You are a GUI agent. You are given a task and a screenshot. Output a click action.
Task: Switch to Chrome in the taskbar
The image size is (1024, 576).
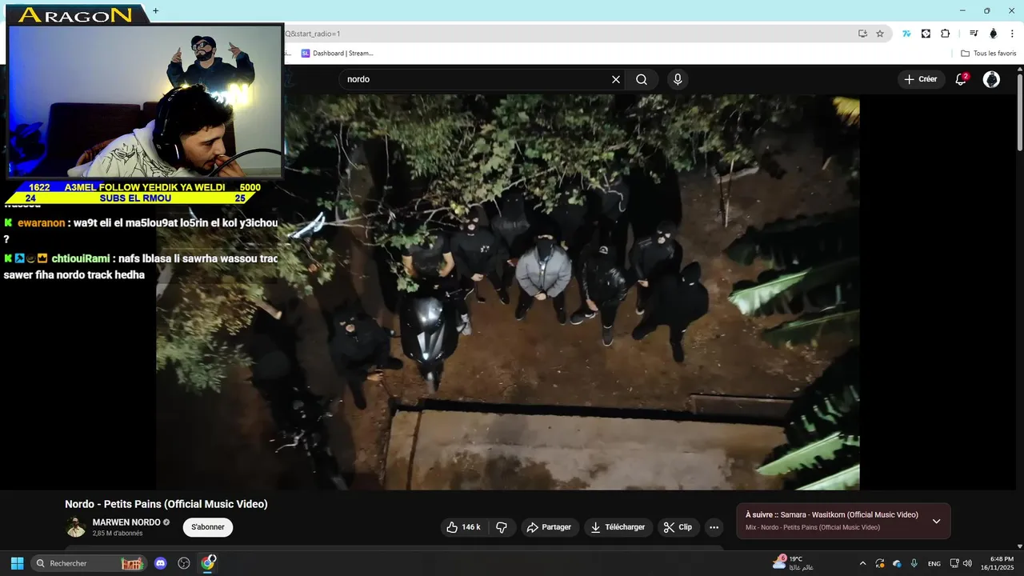[208, 563]
